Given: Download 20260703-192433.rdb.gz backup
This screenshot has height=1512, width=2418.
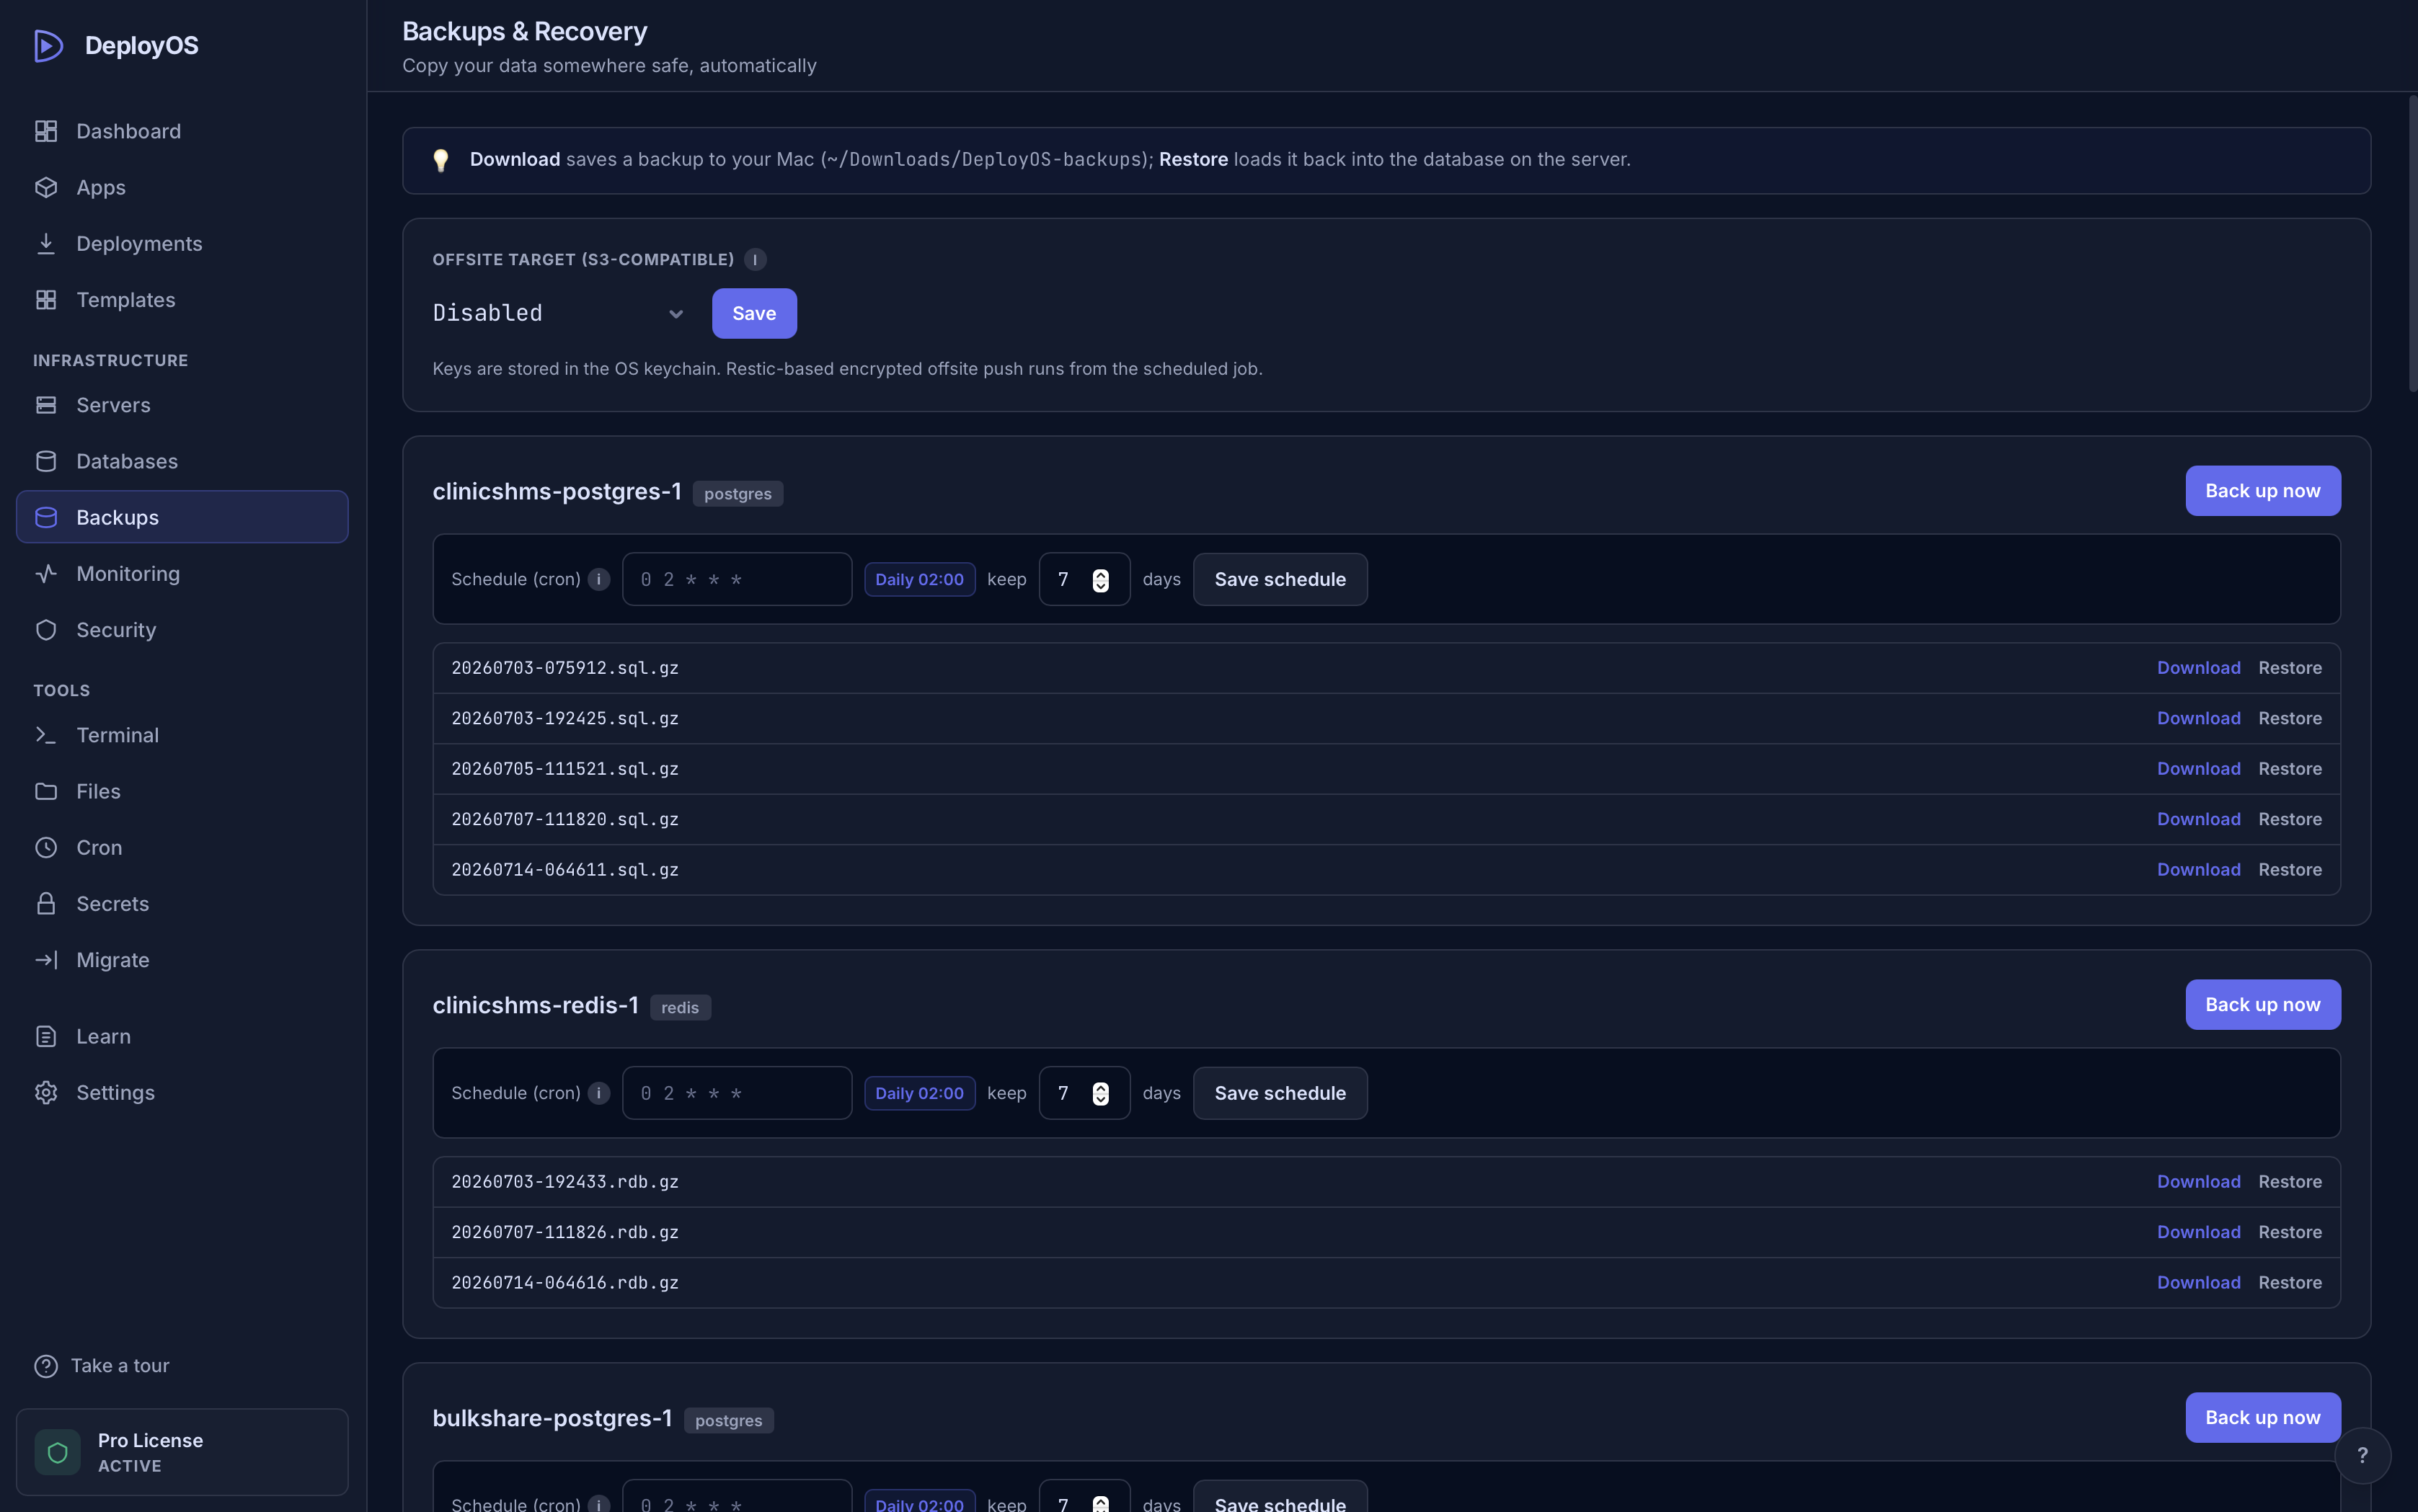Looking at the screenshot, I should click(x=2198, y=1181).
